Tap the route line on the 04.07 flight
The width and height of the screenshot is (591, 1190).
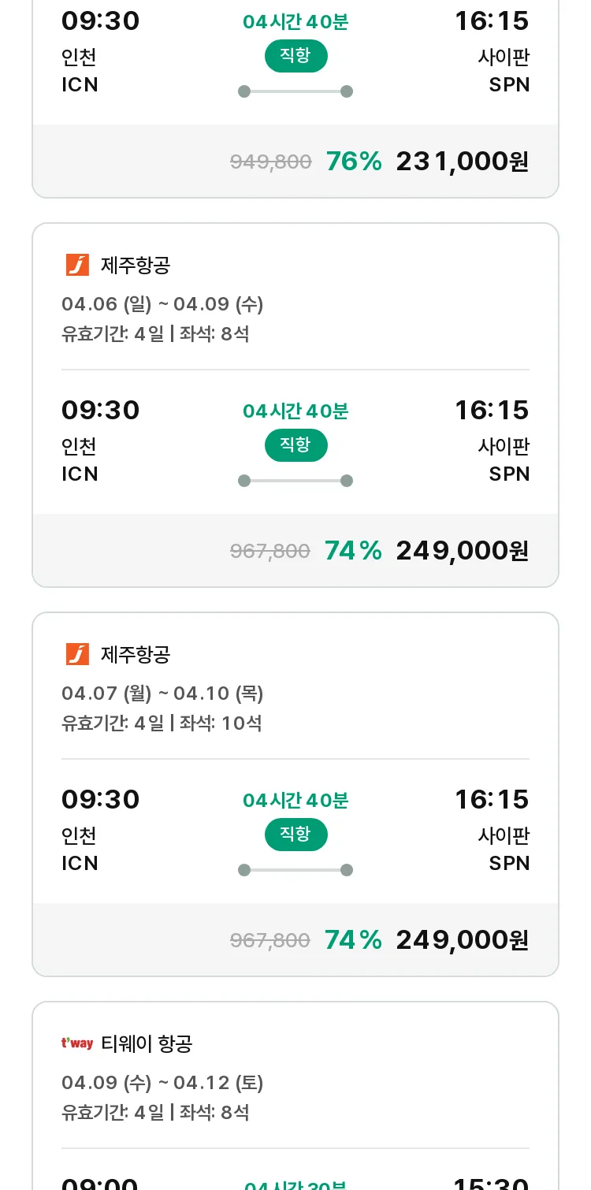pos(295,870)
